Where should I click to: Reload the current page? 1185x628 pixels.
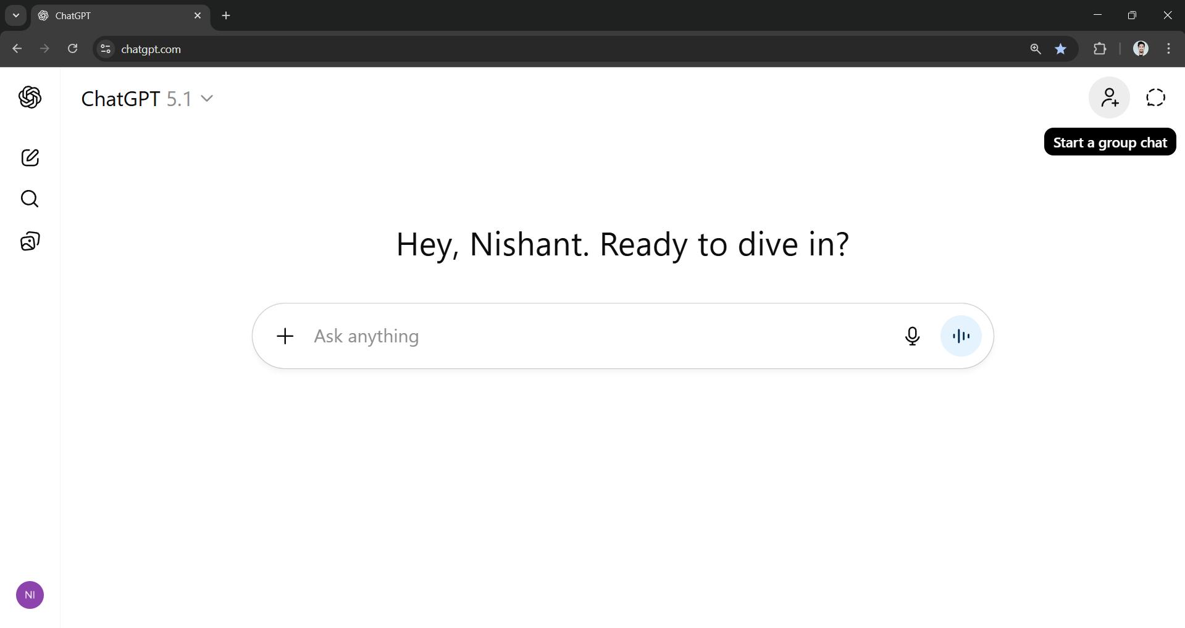click(72, 49)
